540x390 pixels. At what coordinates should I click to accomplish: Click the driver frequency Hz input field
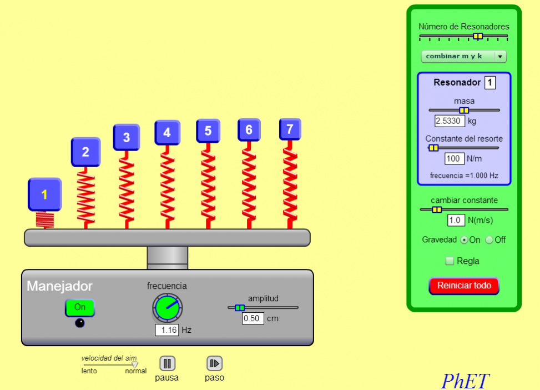pyautogui.click(x=167, y=330)
